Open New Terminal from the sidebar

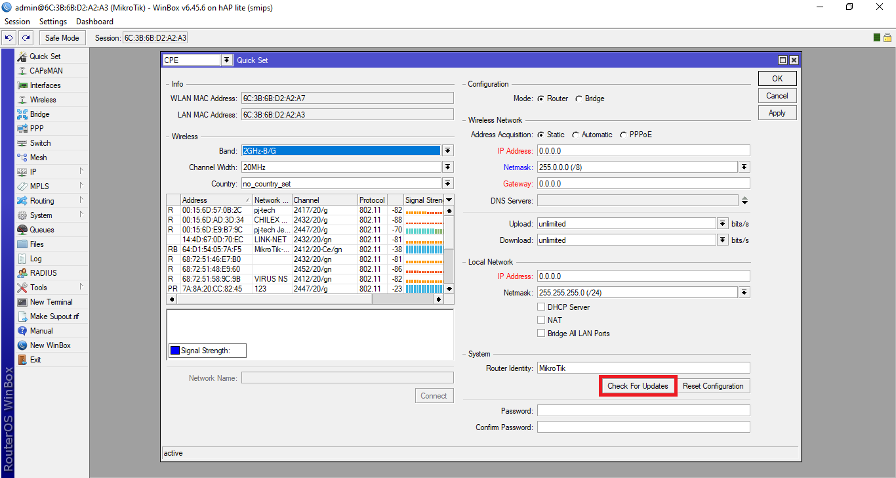click(x=51, y=302)
